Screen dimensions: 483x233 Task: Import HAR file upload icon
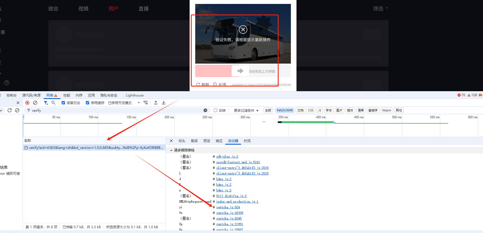pyautogui.click(x=156, y=103)
